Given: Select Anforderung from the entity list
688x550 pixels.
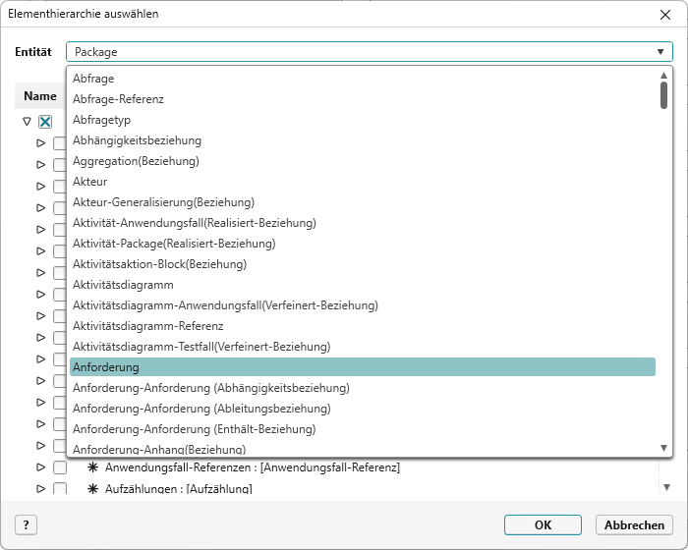Looking at the screenshot, I should [362, 366].
